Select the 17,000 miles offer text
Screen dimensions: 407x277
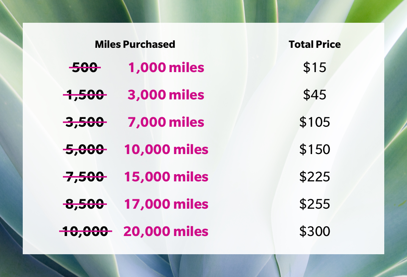point(166,204)
